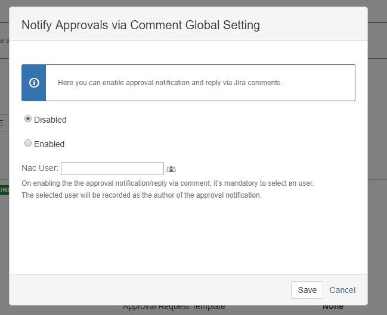Click the "Enabled" option label text
This screenshot has height=315, width=387.
[x=49, y=144]
